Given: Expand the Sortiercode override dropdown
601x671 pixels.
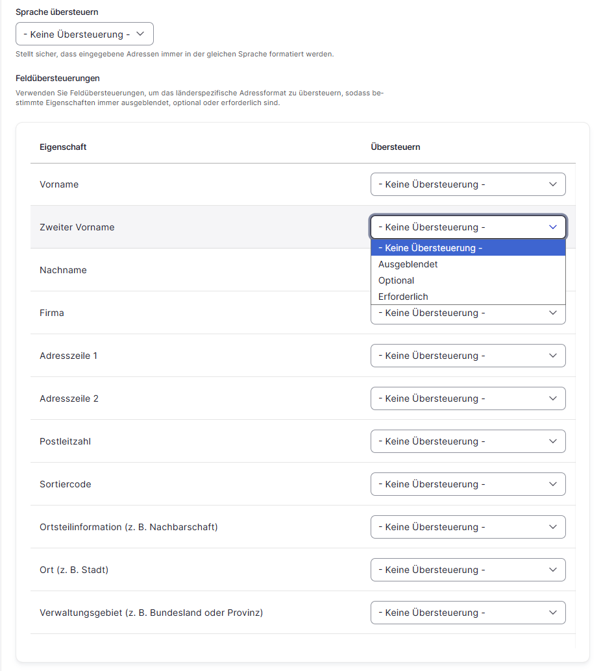Looking at the screenshot, I should coord(468,484).
